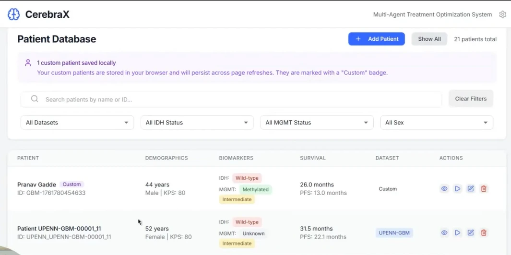Open the All Sex dropdown
Image resolution: width=511 pixels, height=255 pixels.
pyautogui.click(x=437, y=122)
